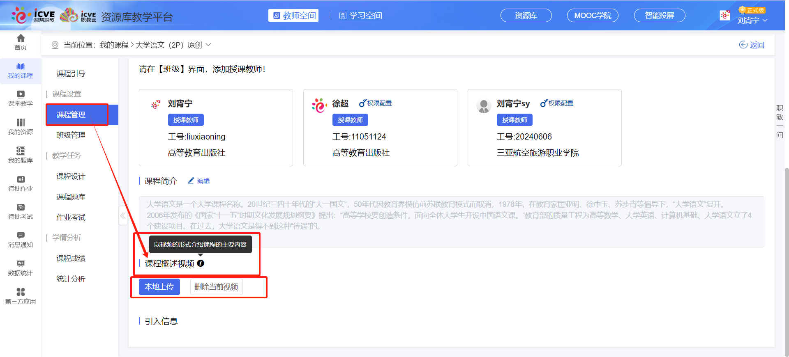789x357 pixels.
Task: Click the 智能投屏 button
Action: coord(660,16)
